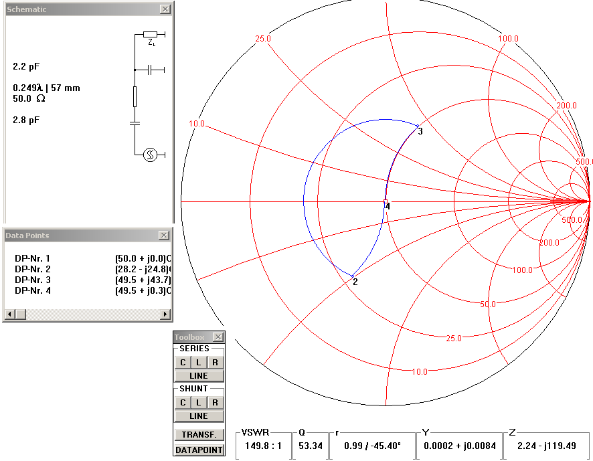Click the 0.249λ | 57 mm line length

(46, 88)
